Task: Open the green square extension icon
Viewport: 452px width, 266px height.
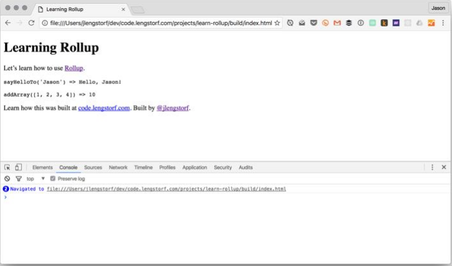Action: [373, 23]
